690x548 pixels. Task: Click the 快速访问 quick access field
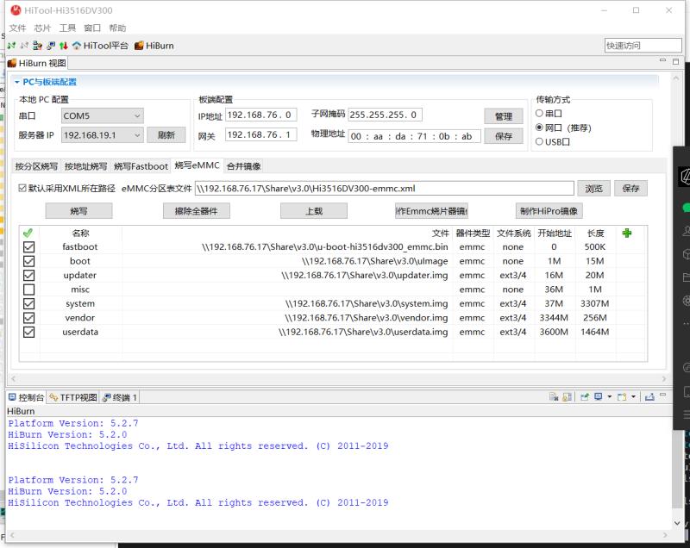[x=643, y=46]
